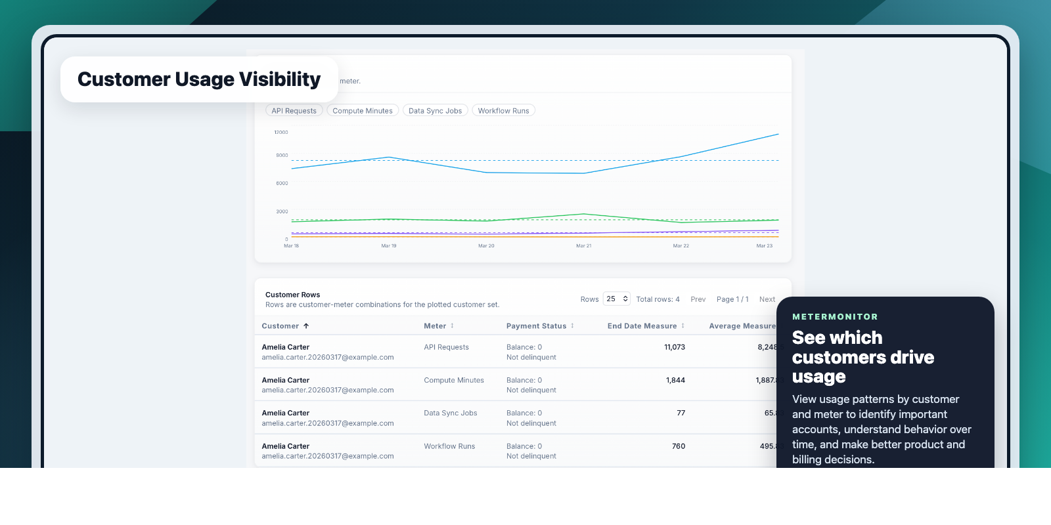Click the Customer Rows heading

pyautogui.click(x=293, y=295)
